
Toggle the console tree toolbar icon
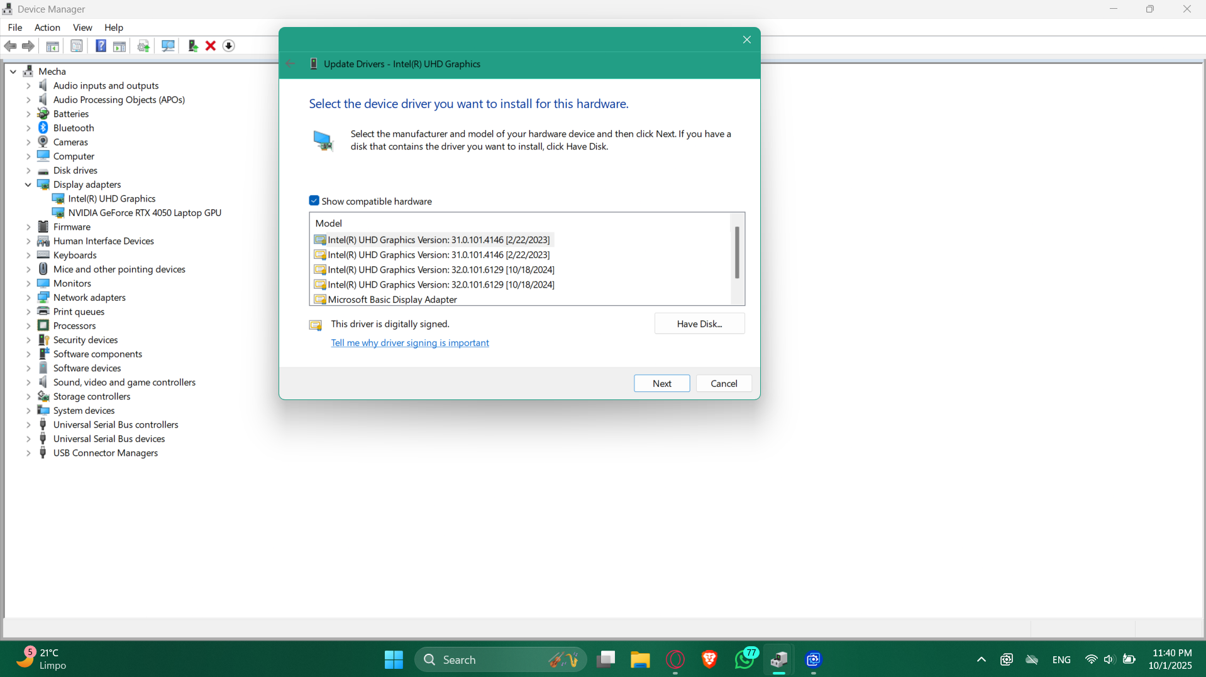pyautogui.click(x=53, y=46)
